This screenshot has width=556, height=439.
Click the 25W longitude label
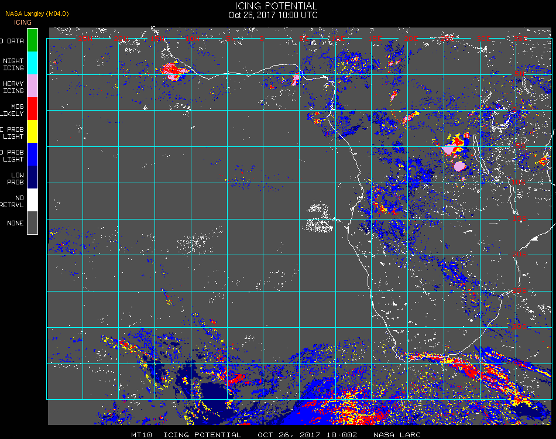85,39
